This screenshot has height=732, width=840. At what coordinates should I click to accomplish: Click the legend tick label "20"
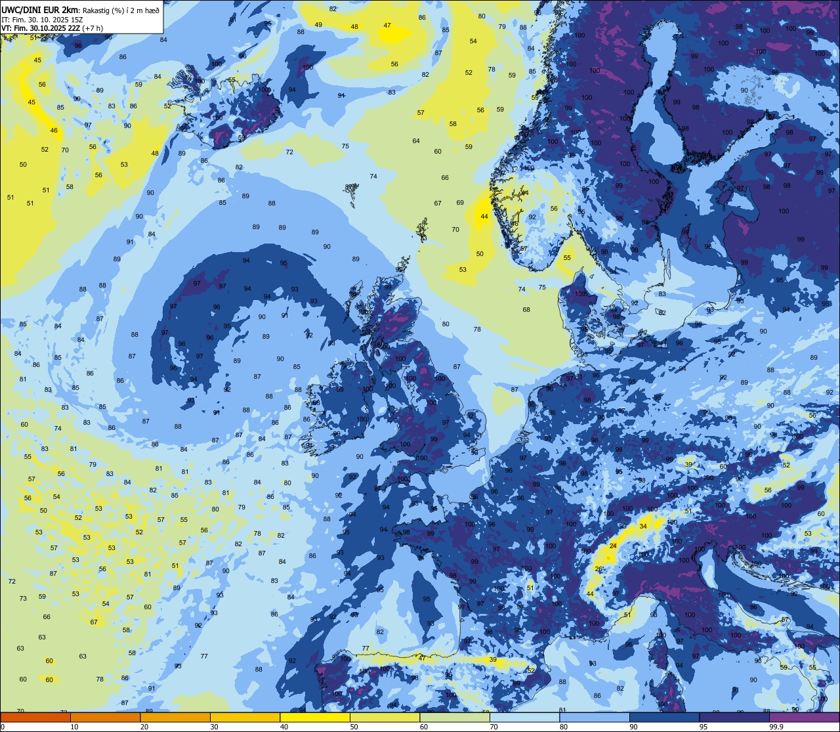pyautogui.click(x=144, y=727)
